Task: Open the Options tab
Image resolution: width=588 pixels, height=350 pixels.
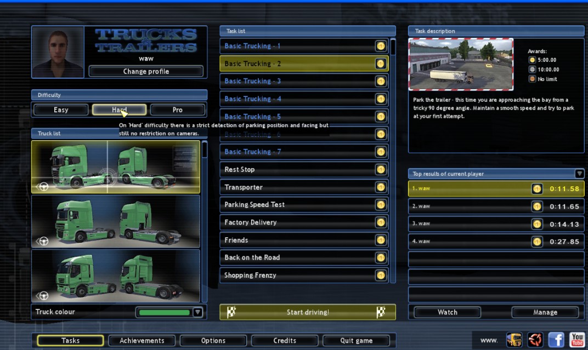Action: tap(213, 341)
